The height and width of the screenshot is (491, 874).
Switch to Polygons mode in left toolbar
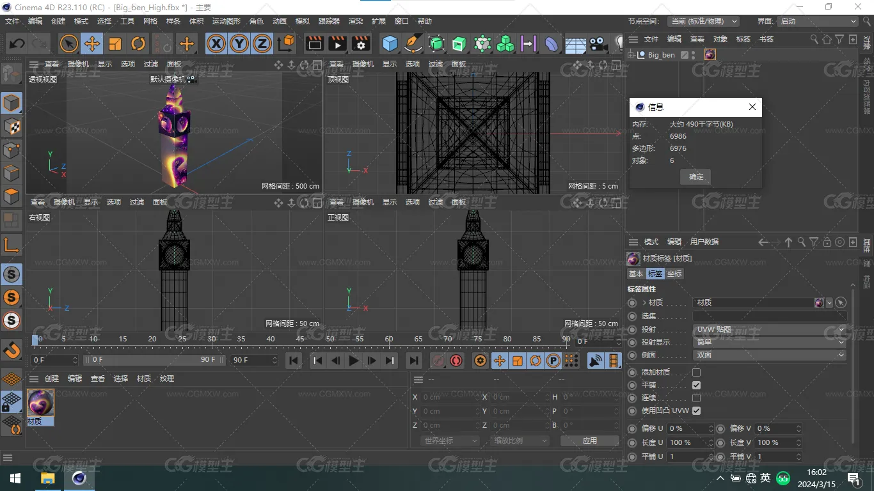click(12, 196)
